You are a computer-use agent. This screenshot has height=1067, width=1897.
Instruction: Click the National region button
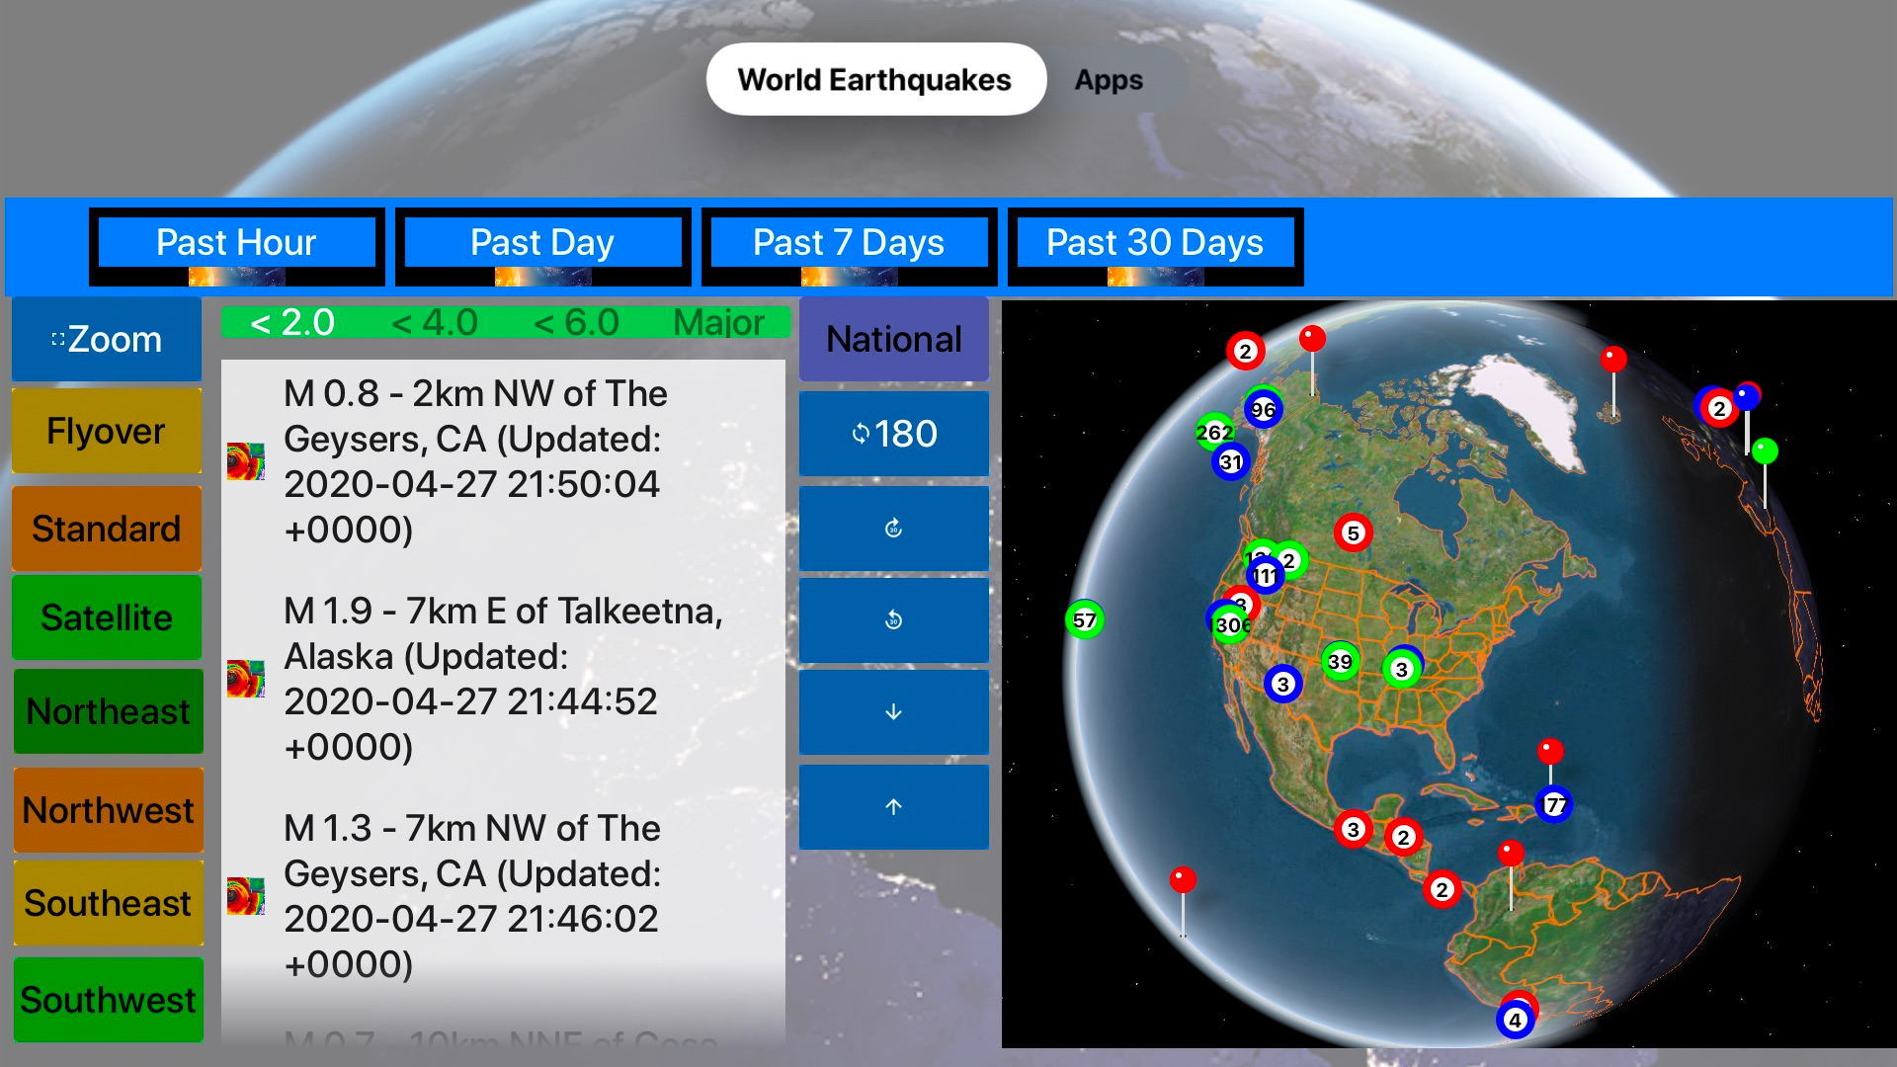point(893,339)
